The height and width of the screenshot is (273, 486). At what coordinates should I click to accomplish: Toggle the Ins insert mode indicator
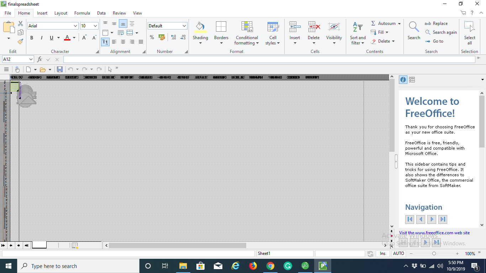tap(382, 253)
